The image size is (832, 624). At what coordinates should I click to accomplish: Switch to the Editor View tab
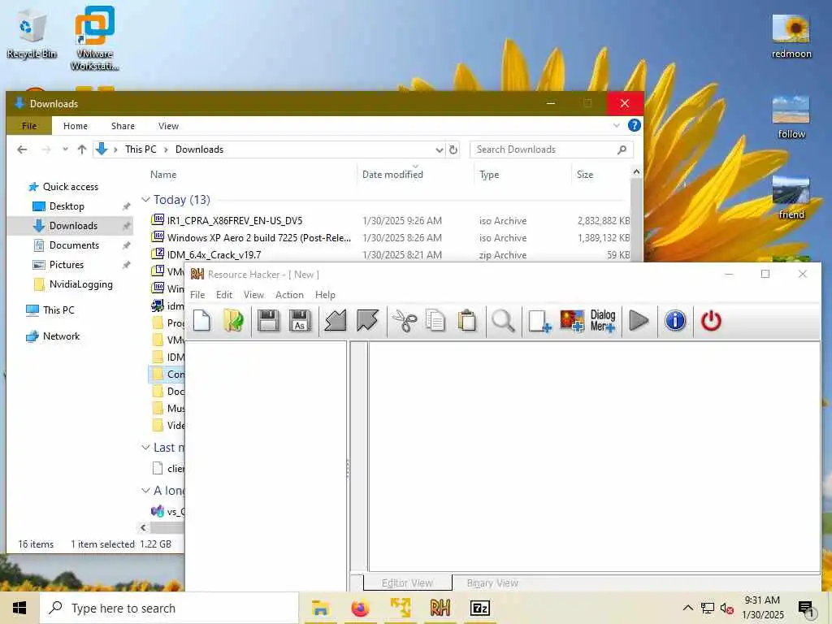click(x=407, y=583)
